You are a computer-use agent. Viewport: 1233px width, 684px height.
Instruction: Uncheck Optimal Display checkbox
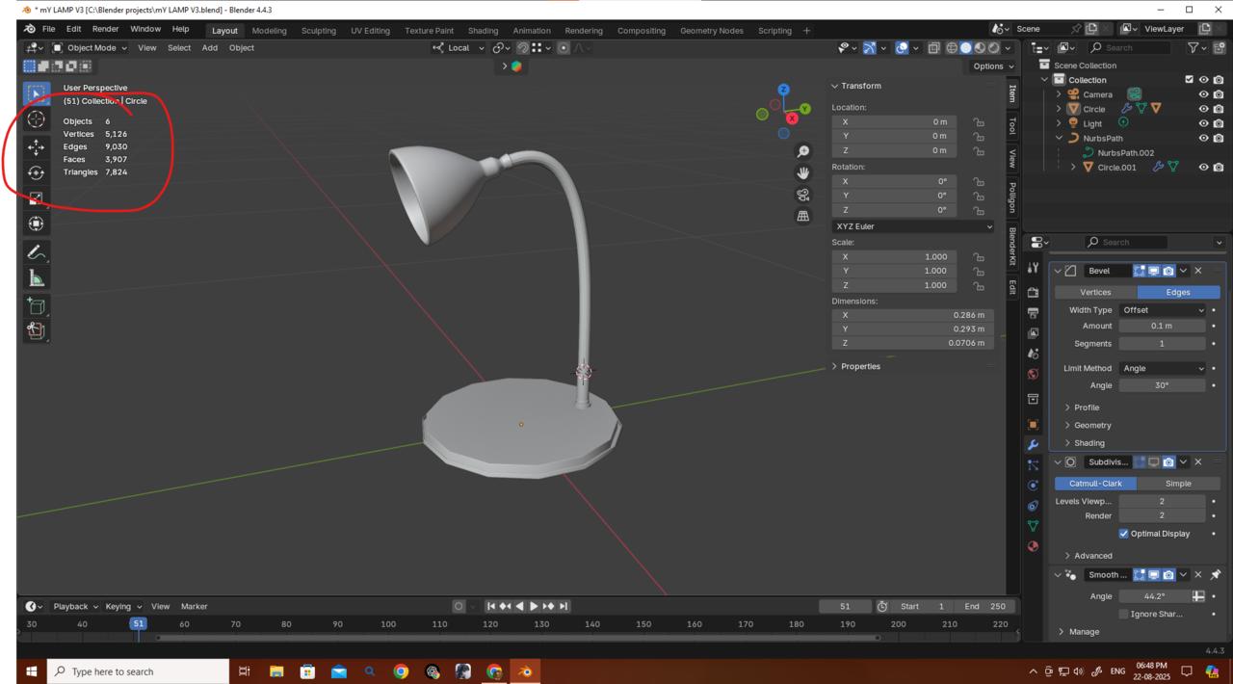coord(1123,534)
